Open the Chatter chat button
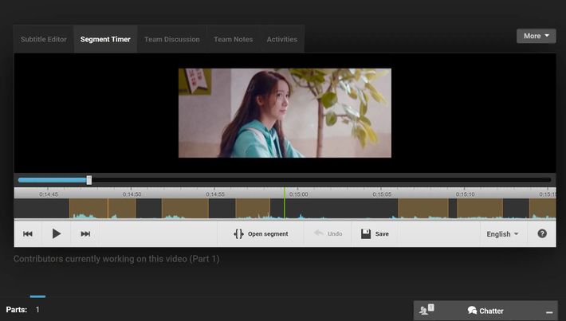This screenshot has width=566, height=321. pos(485,311)
